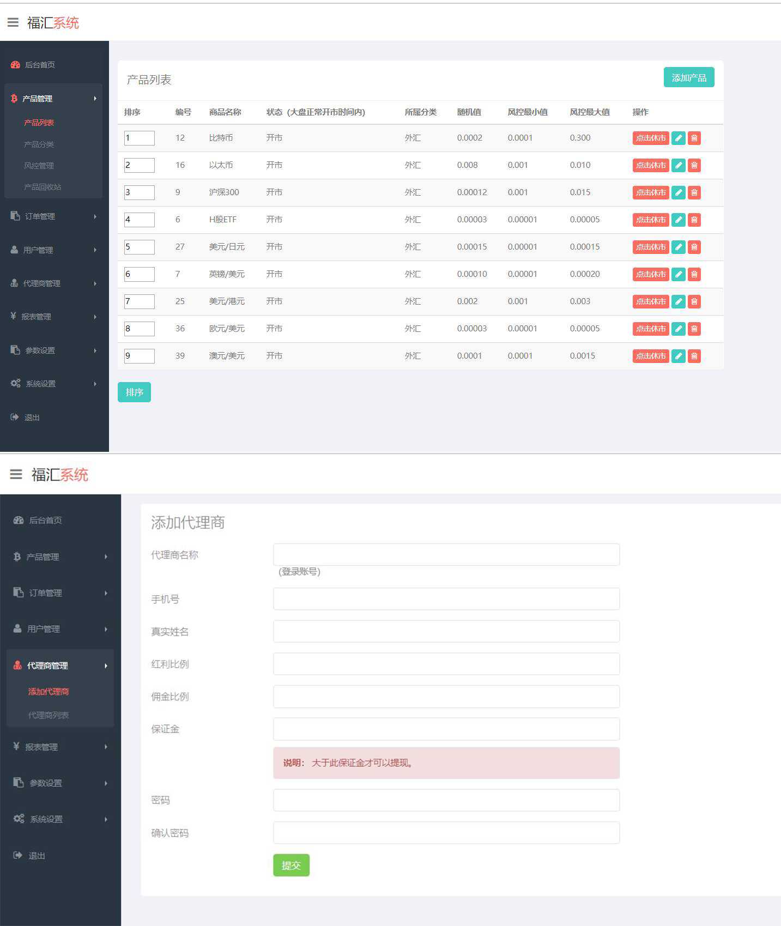
Task: Delete the H股ETF product via trash icon
Action: tap(694, 220)
